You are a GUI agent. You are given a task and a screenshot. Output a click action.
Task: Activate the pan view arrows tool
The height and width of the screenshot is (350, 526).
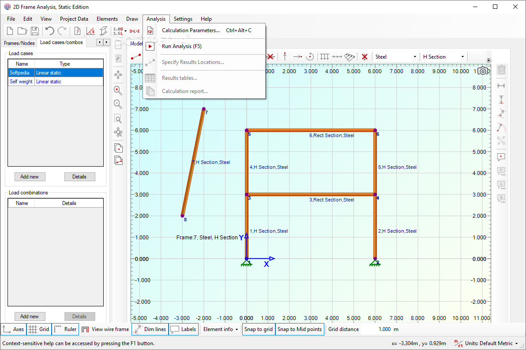tap(118, 75)
